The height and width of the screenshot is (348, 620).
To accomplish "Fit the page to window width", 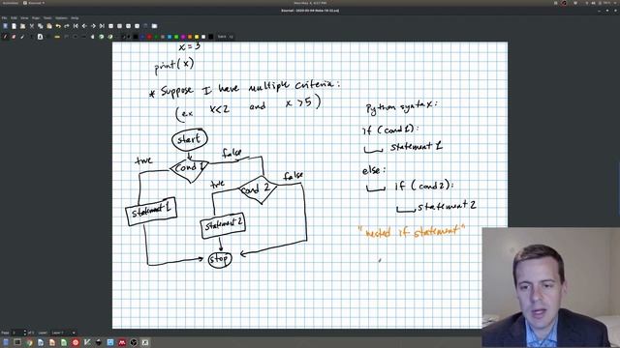I will (x=119, y=26).
